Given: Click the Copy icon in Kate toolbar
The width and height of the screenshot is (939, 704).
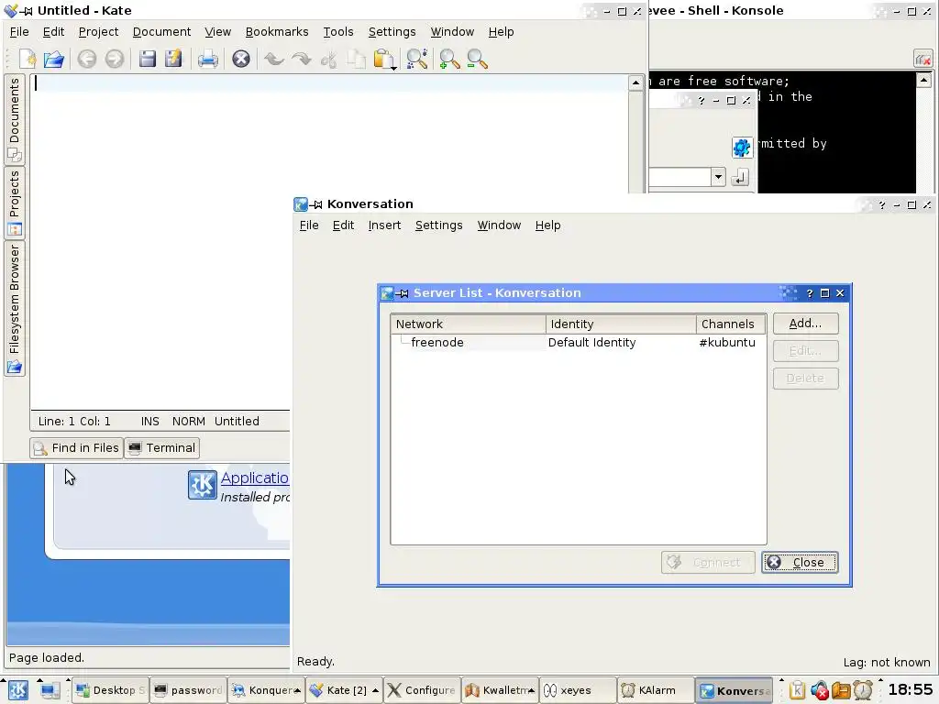Looking at the screenshot, I should [x=357, y=59].
